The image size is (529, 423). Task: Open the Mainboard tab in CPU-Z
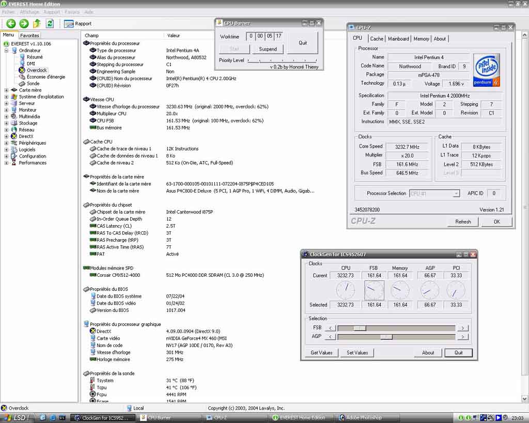click(398, 39)
